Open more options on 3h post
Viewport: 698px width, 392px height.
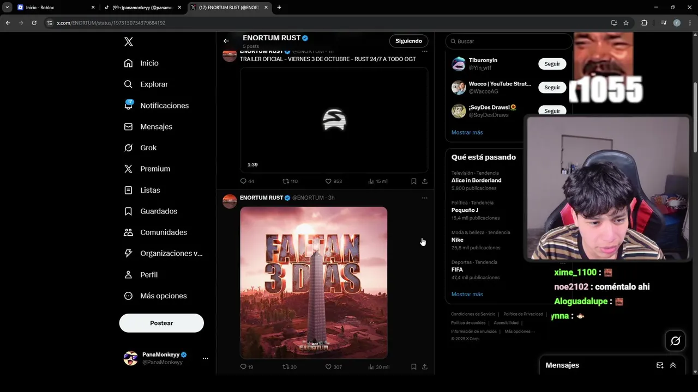point(425,198)
